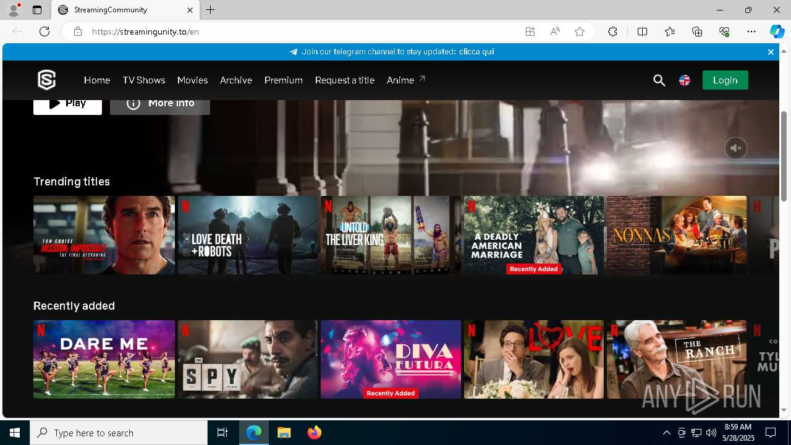Screen dimensions: 791x445
Task: Open the App available icon
Action: click(530, 32)
